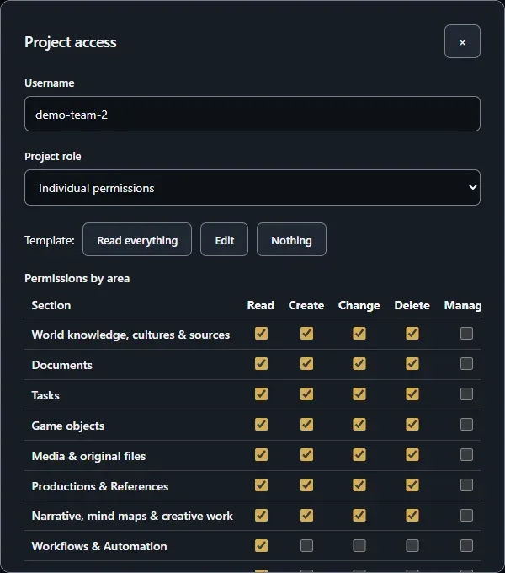Enable Manage for Documents
The width and height of the screenshot is (505, 573).
click(466, 364)
